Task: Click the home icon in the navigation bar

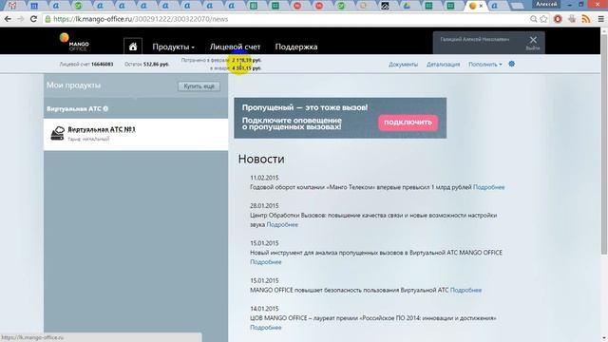Action: tap(133, 47)
